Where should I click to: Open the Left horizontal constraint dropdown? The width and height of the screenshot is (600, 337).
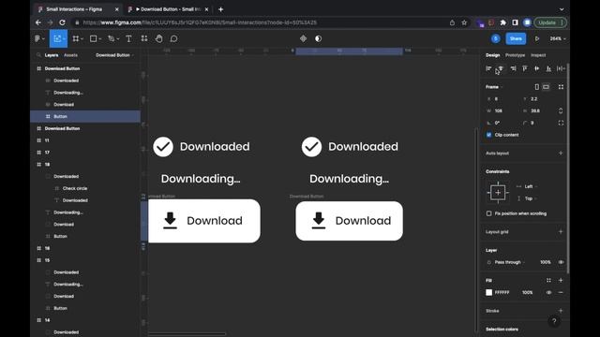pyautogui.click(x=531, y=186)
